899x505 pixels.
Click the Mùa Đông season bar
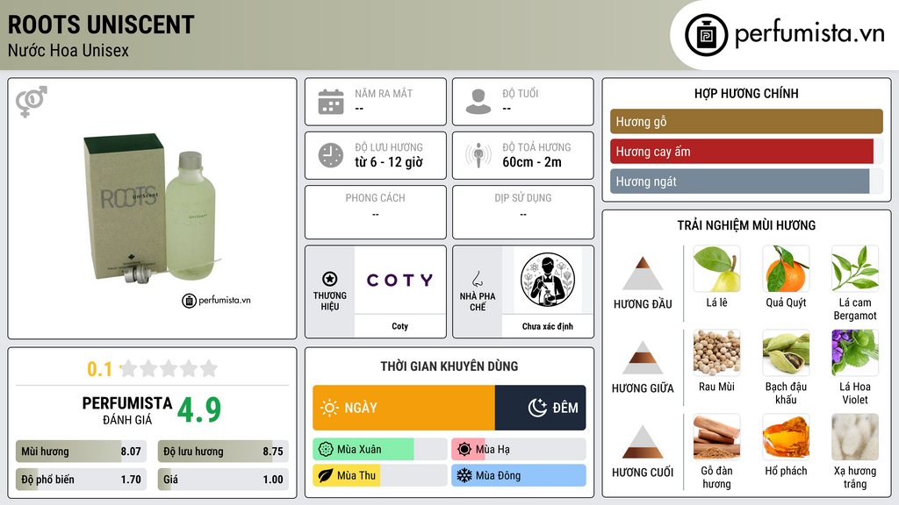pos(518,475)
